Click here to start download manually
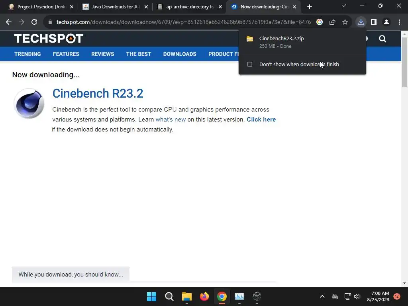 coord(261,120)
